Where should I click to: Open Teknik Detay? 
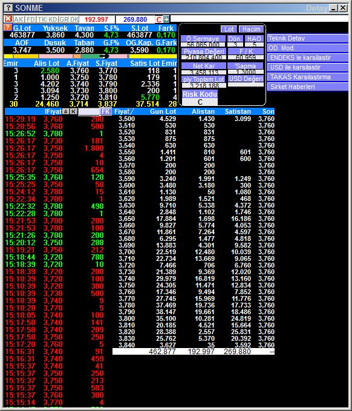click(x=307, y=38)
